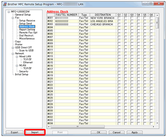Open Remote Fax Opt tree item
This screenshot has height=137, width=167.
pyautogui.click(x=28, y=32)
